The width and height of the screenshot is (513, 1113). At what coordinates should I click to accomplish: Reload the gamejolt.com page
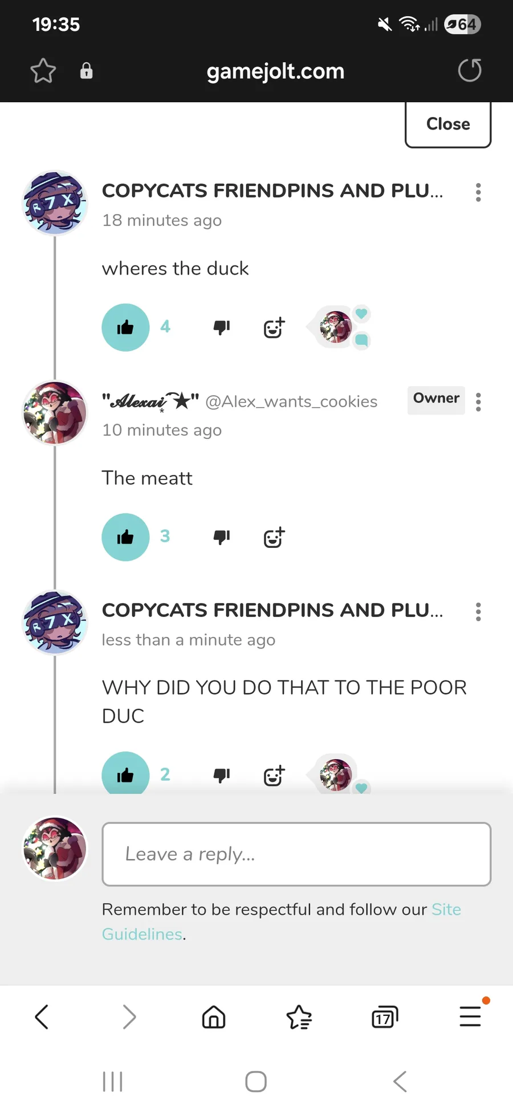point(470,71)
